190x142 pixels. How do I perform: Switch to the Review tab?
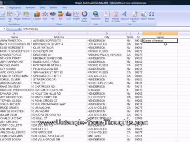[x=53, y=8]
